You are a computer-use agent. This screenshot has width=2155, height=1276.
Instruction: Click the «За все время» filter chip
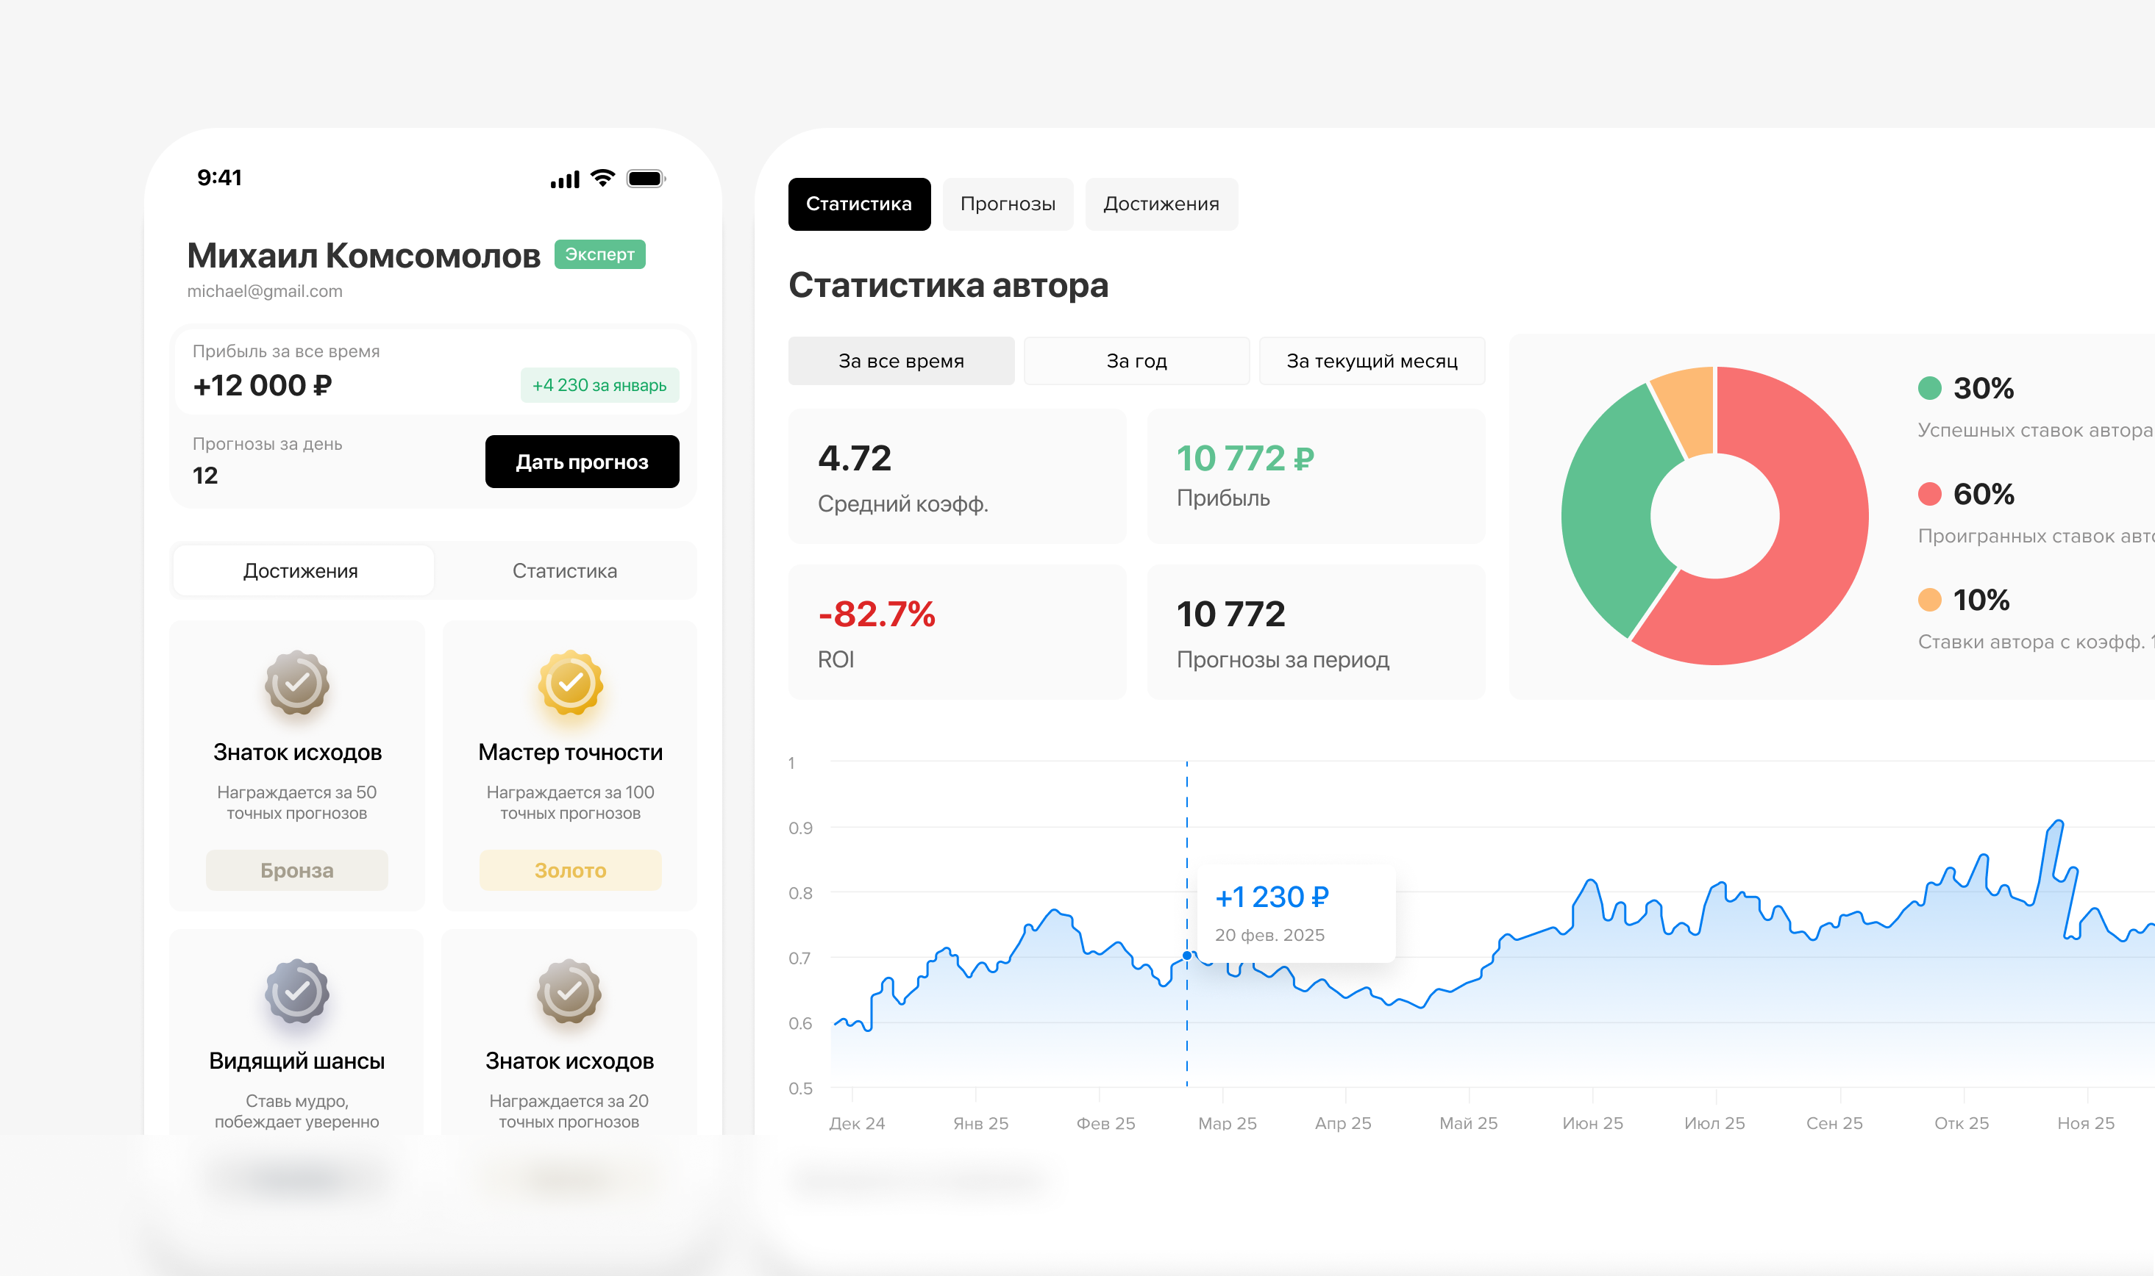click(901, 361)
